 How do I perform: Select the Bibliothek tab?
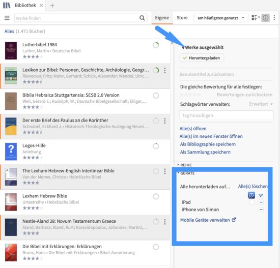25,6
